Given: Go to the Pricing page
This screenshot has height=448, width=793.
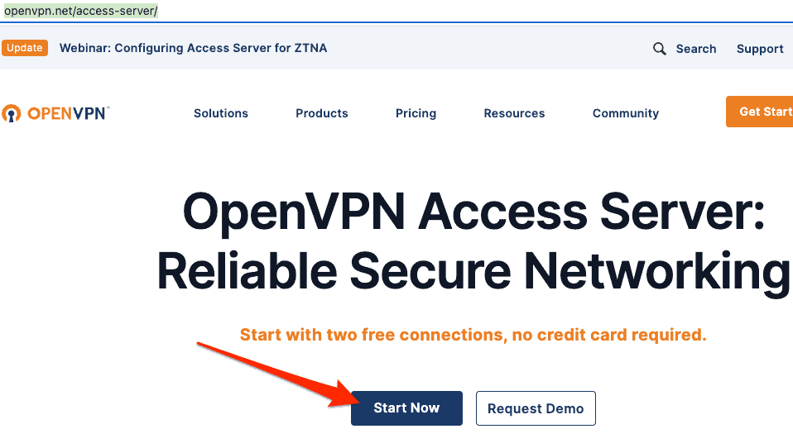Looking at the screenshot, I should pos(416,113).
